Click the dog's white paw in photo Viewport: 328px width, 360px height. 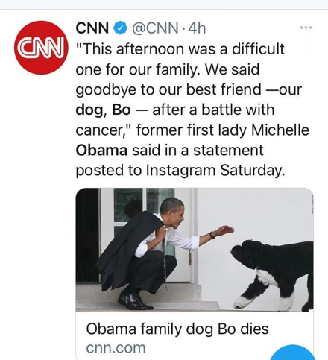[x=244, y=302]
